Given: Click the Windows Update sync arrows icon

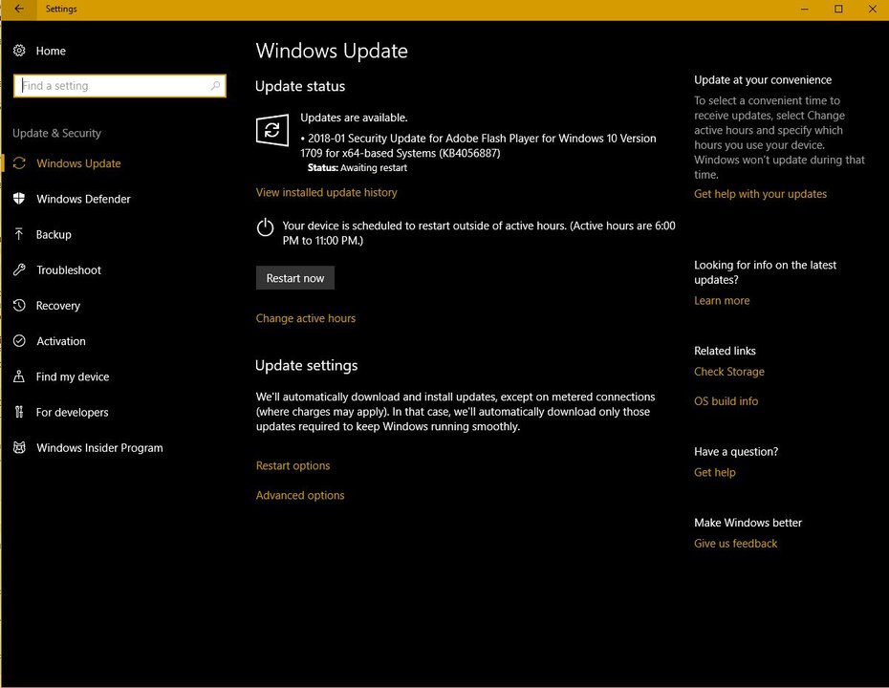Looking at the screenshot, I should pos(19,163).
